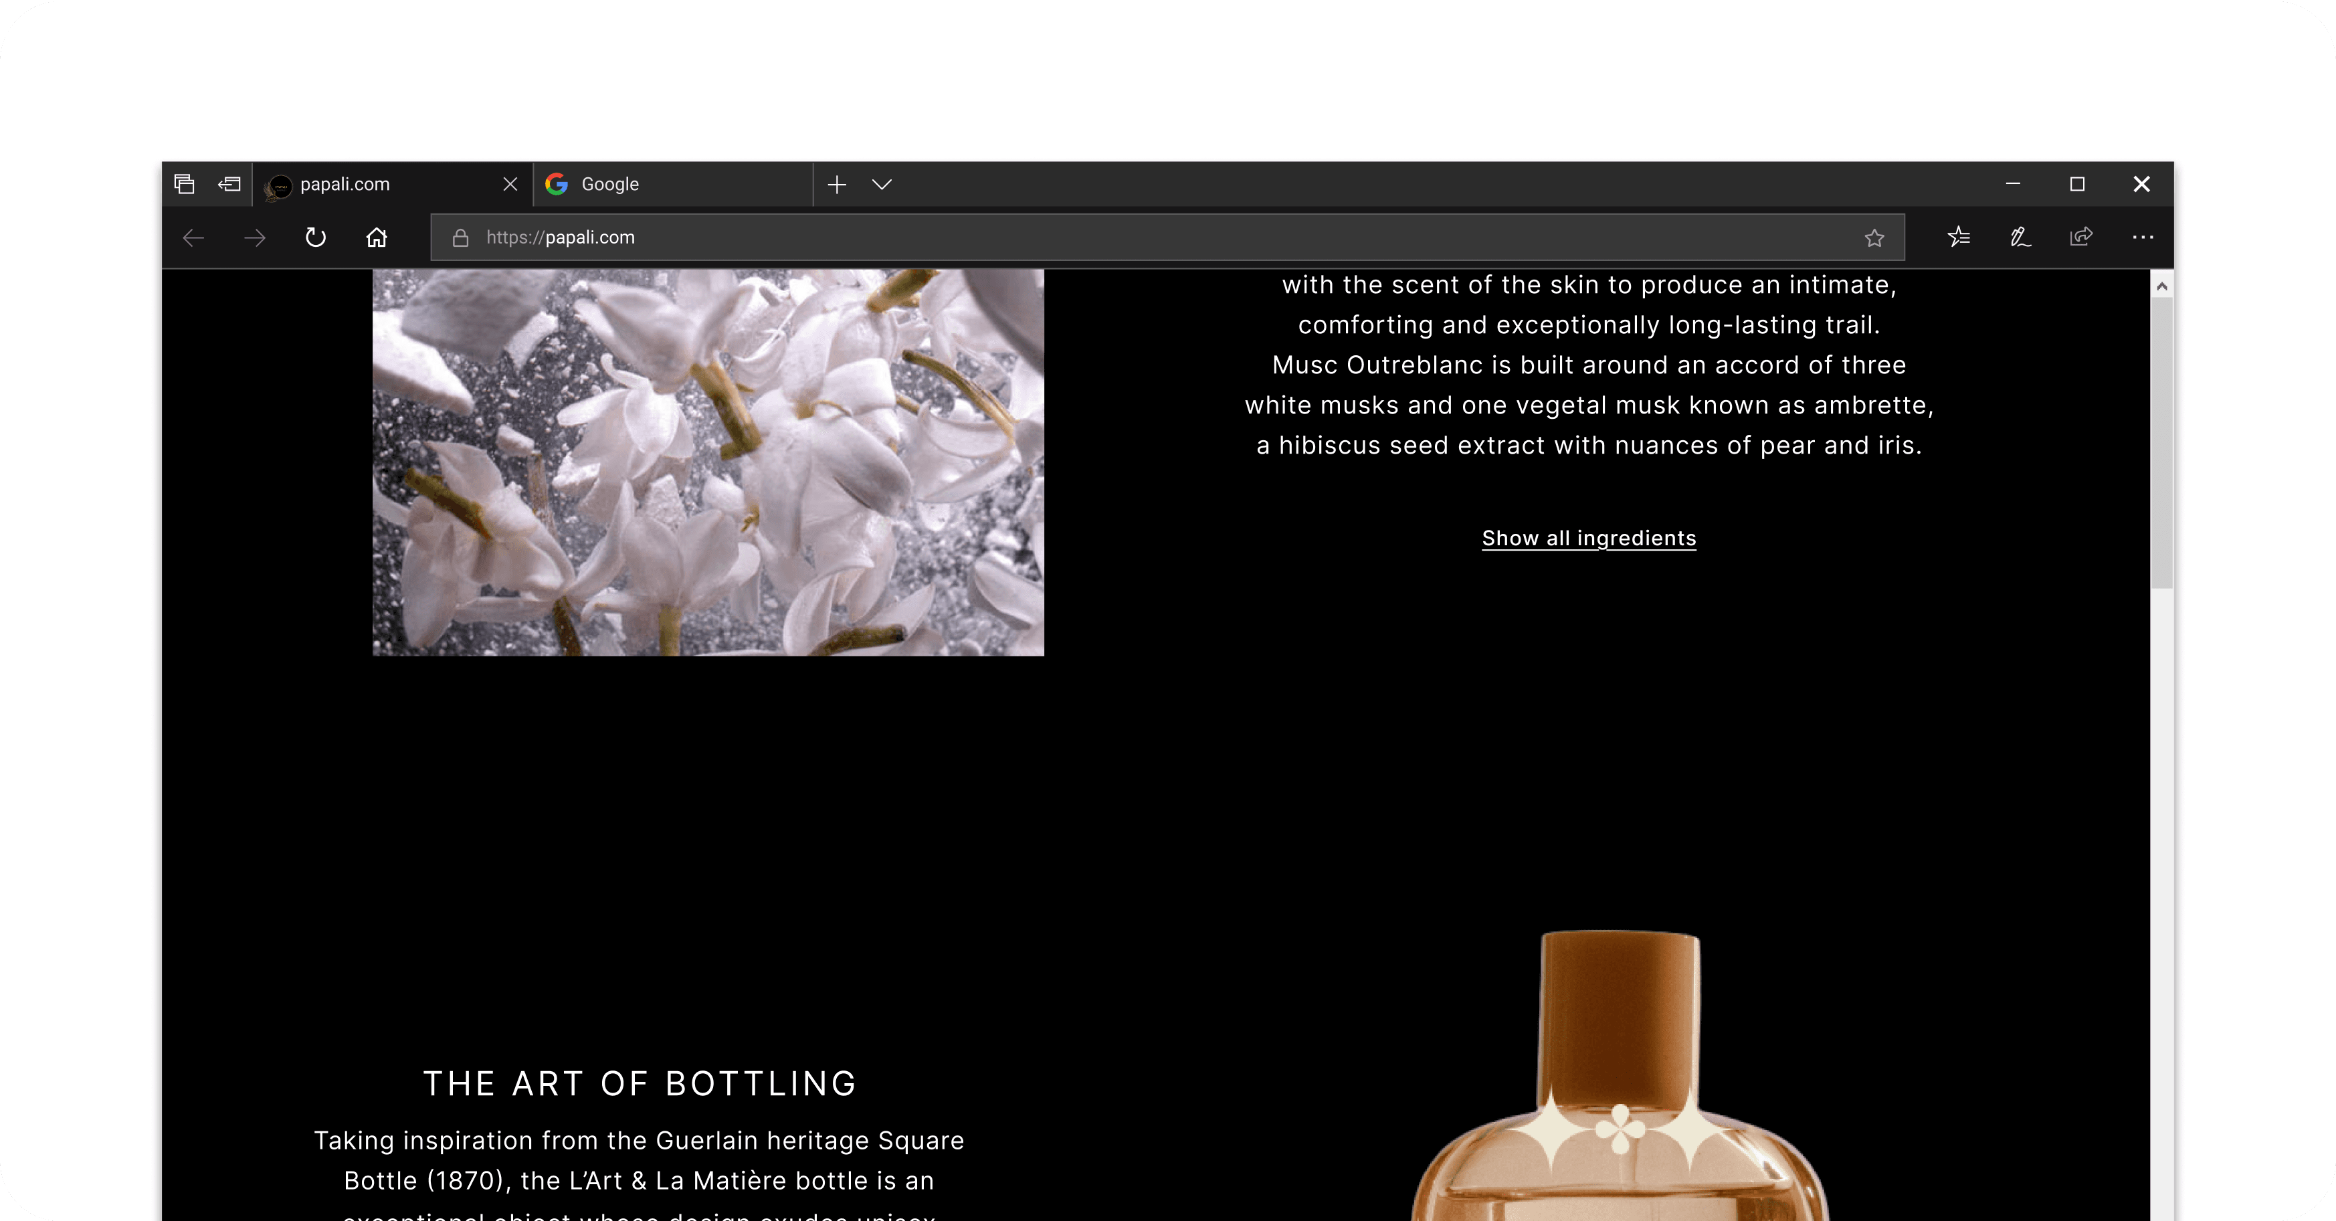
Task: Click the text 'Bottle (1870), the L'Art & La Matière'
Action: click(566, 1181)
